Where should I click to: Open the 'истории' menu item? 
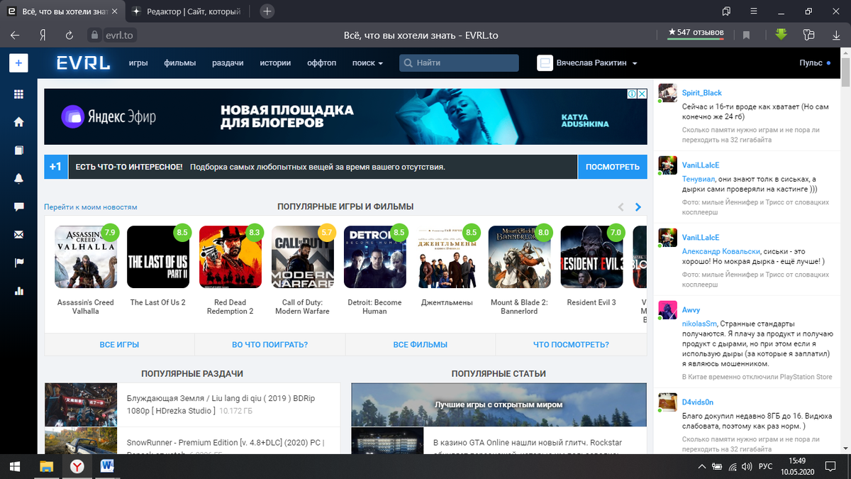click(x=275, y=63)
